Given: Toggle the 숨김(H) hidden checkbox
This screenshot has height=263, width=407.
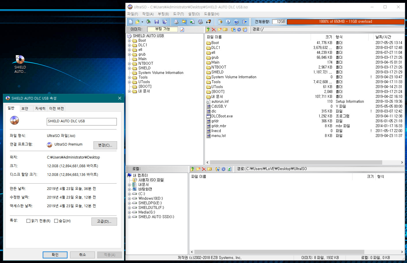Looking at the screenshot, I should click(56, 221).
